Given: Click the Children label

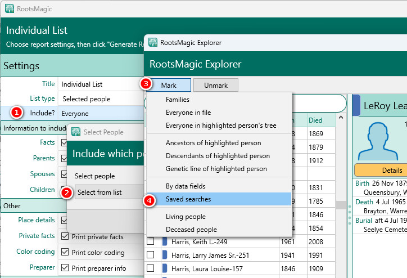Looking at the screenshot, I should click(42, 190).
